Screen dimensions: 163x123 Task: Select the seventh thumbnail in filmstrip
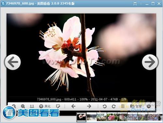(x=143, y=117)
